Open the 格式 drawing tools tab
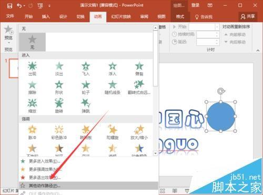 [180, 17]
